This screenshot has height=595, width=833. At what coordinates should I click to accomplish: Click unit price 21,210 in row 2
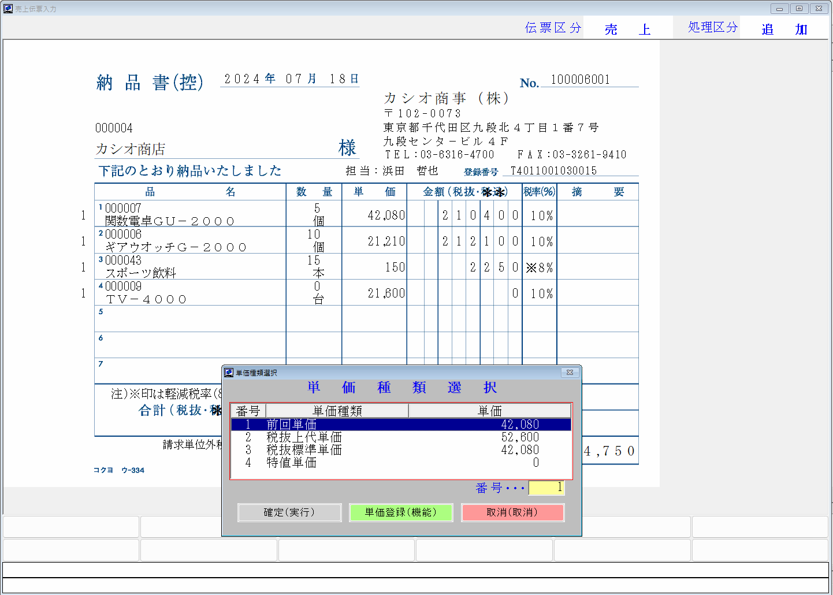pyautogui.click(x=386, y=241)
